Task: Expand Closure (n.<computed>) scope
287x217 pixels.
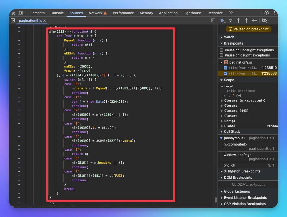Action: 222,100
